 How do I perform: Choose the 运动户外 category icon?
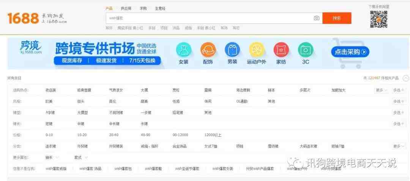(x=256, y=50)
